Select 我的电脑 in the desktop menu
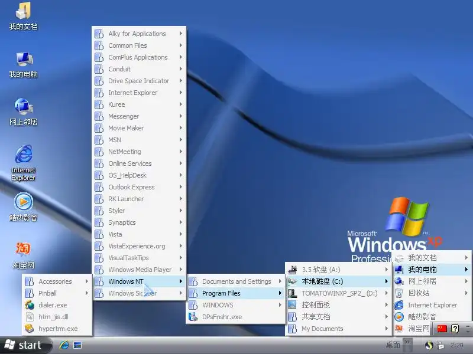This screenshot has height=354, width=473. 432,270
